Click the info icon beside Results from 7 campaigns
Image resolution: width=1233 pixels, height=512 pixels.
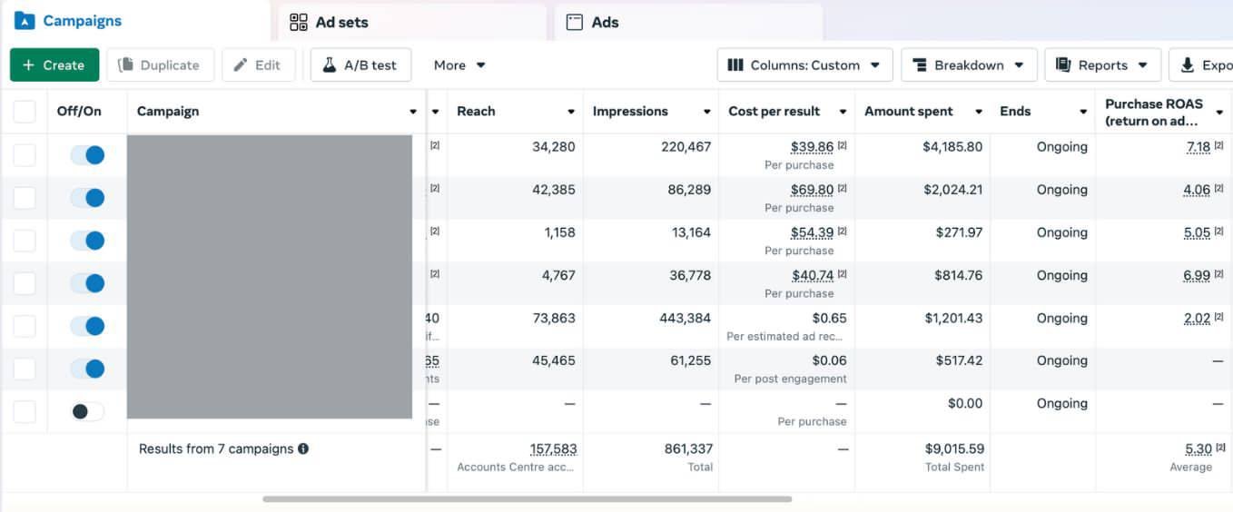tap(303, 448)
